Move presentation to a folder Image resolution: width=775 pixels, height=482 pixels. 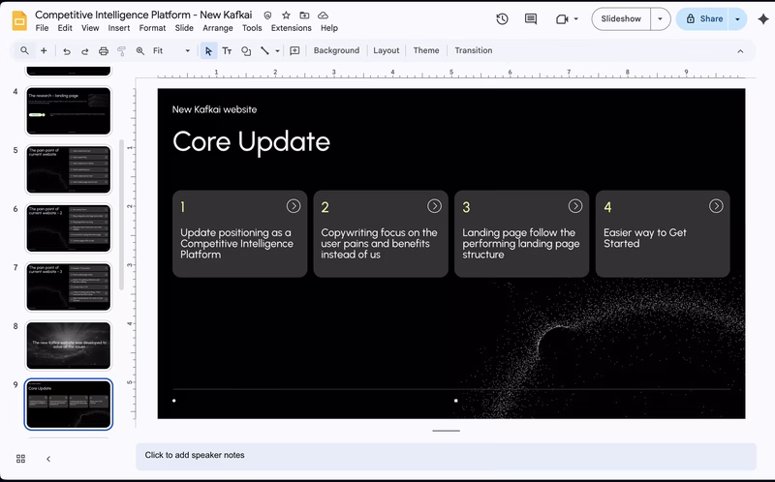coord(304,15)
